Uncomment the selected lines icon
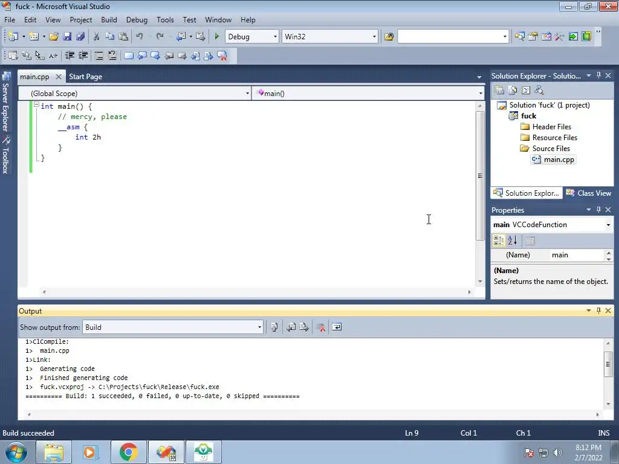This screenshot has height=464, width=619. tap(112, 56)
